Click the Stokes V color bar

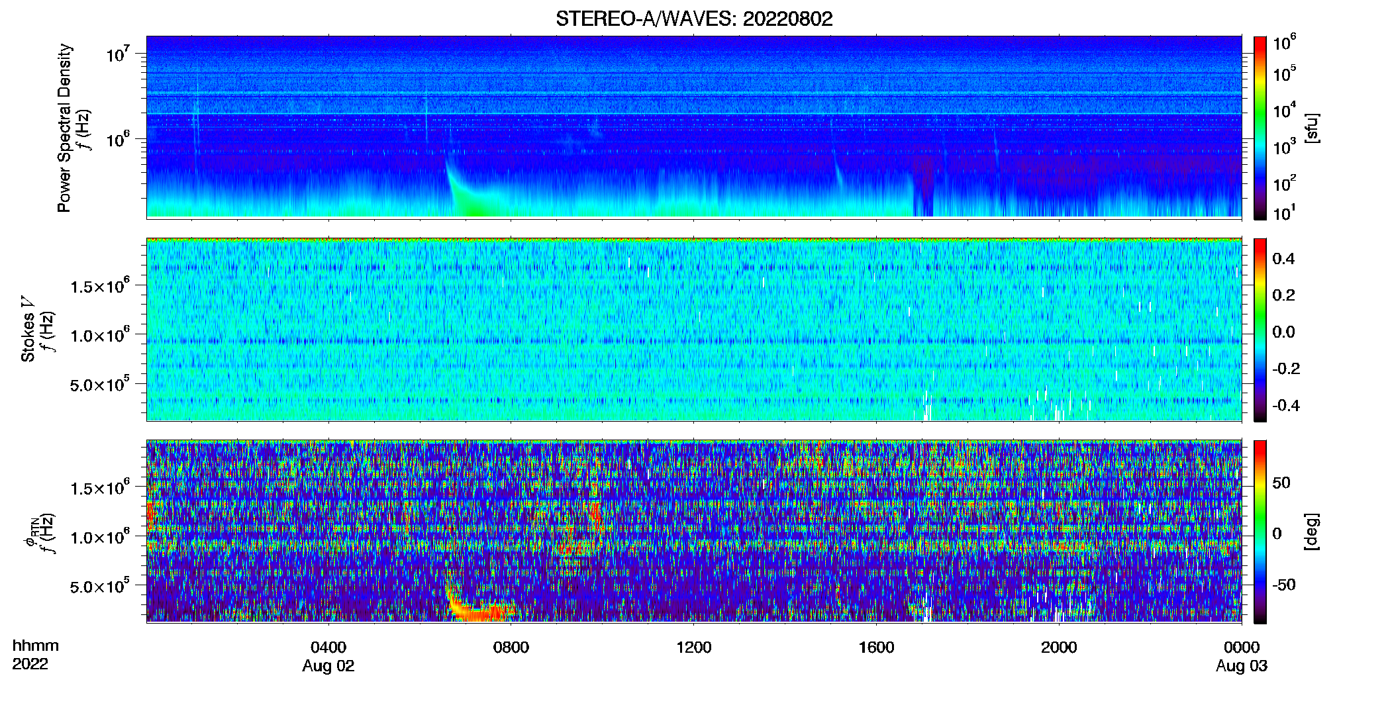pyautogui.click(x=1260, y=330)
